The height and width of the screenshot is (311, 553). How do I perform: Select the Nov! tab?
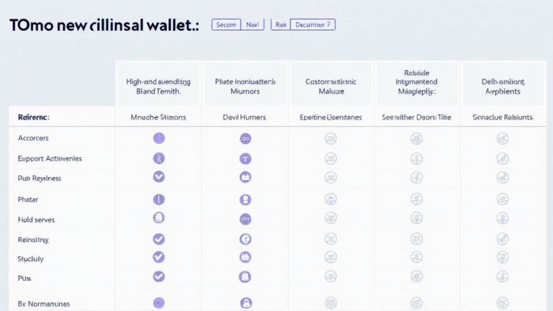tap(252, 24)
